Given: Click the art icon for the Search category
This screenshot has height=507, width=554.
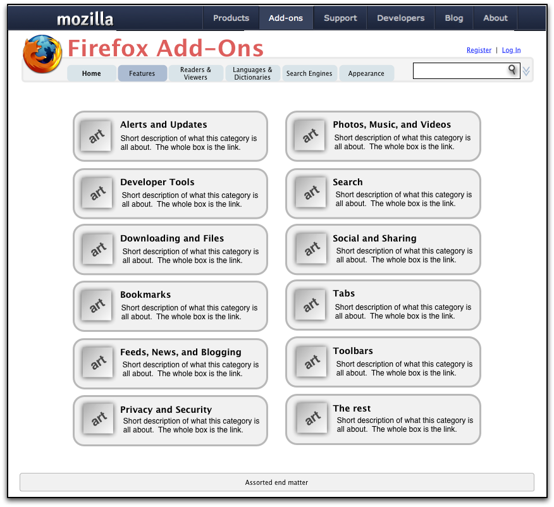Looking at the screenshot, I should click(x=311, y=192).
